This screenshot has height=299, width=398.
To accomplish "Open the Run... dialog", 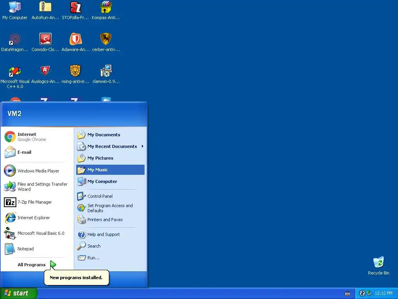I will coord(110,258).
